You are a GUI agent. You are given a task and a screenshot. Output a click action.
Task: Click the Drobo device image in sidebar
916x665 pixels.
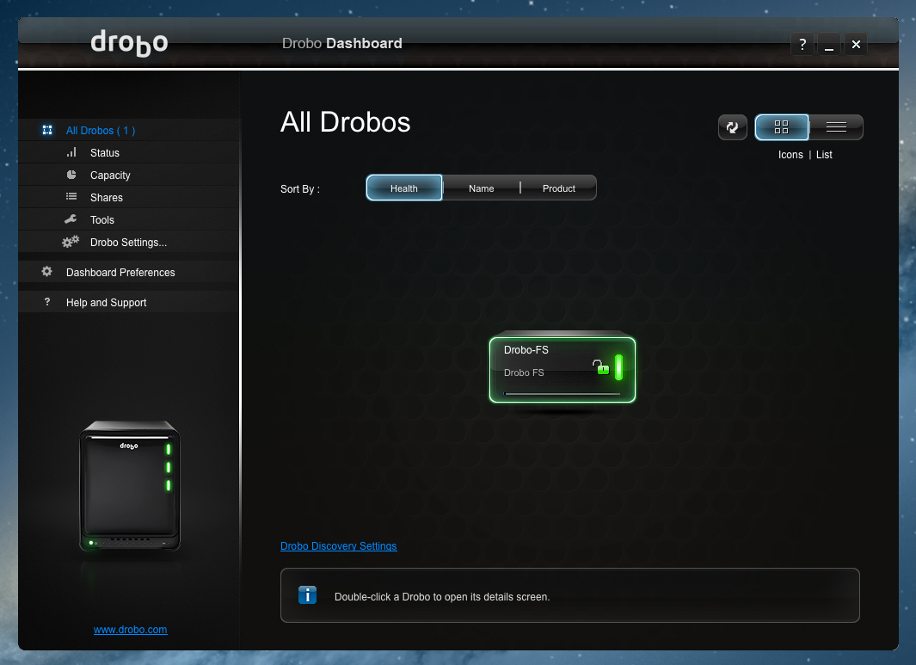pos(130,486)
